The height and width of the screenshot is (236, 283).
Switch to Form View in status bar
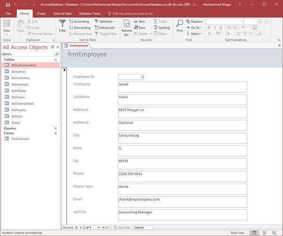pos(254,233)
